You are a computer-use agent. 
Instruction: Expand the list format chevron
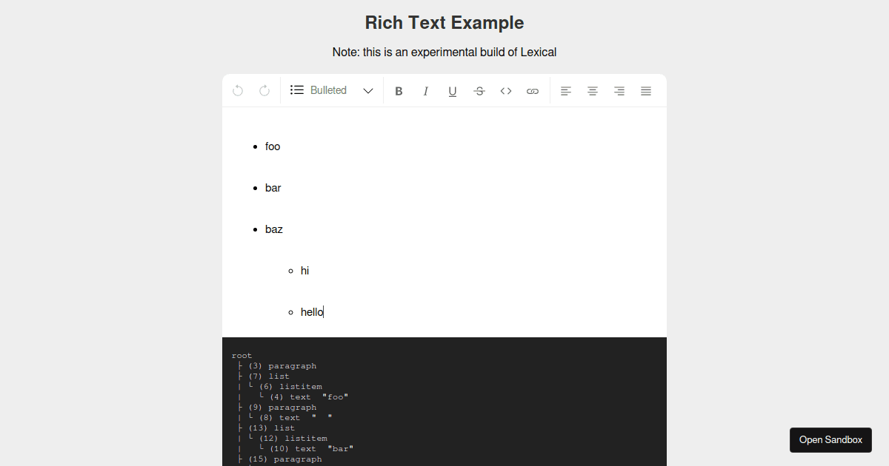[368, 90]
